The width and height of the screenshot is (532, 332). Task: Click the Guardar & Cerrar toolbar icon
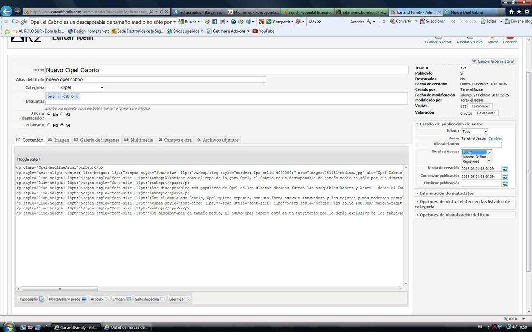point(438,40)
